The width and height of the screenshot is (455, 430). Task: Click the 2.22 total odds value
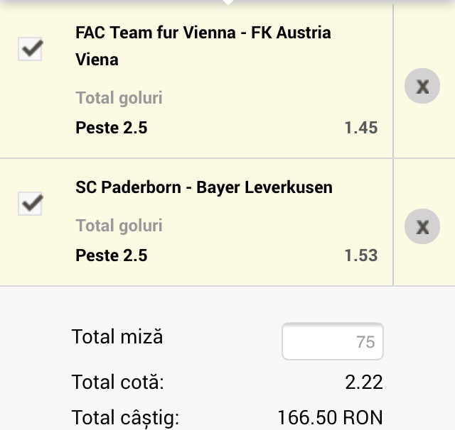(x=363, y=383)
